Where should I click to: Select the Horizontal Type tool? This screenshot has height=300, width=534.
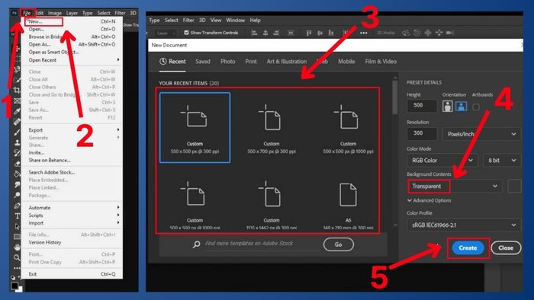(x=17, y=216)
